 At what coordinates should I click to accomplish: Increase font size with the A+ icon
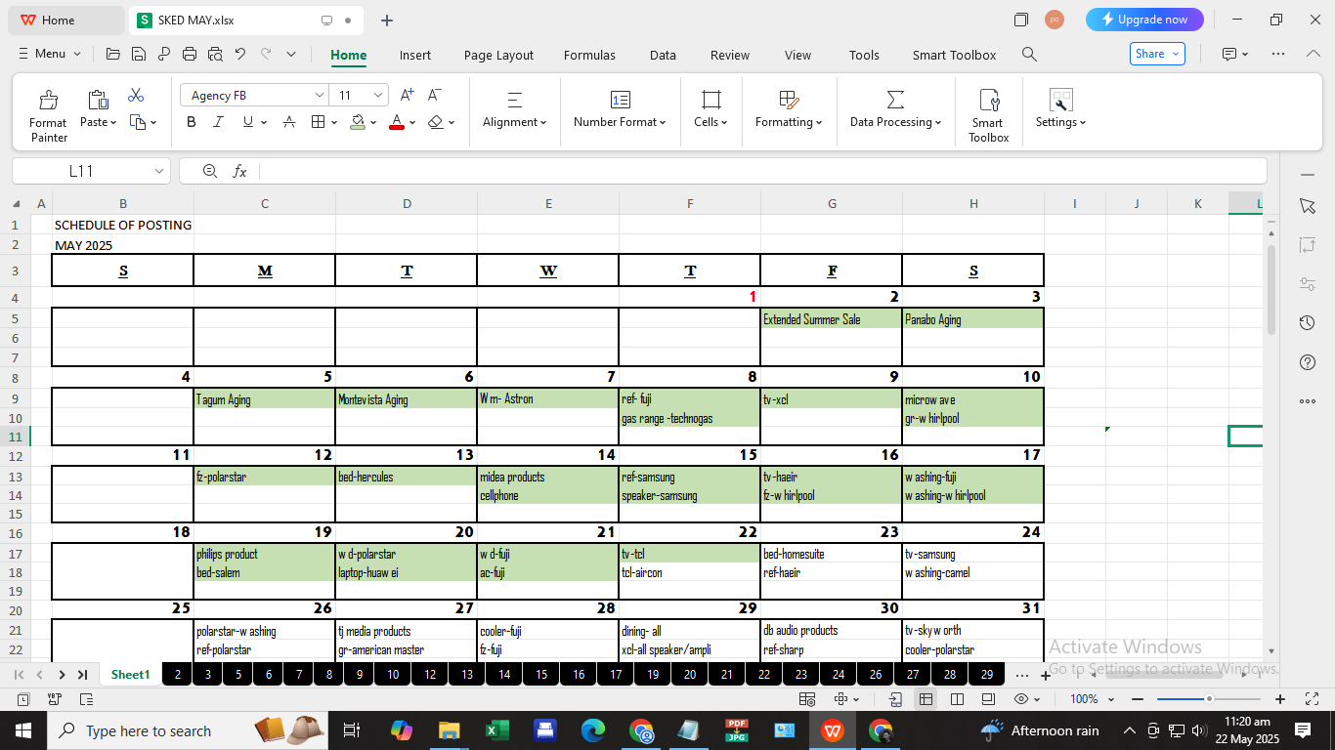click(x=408, y=95)
